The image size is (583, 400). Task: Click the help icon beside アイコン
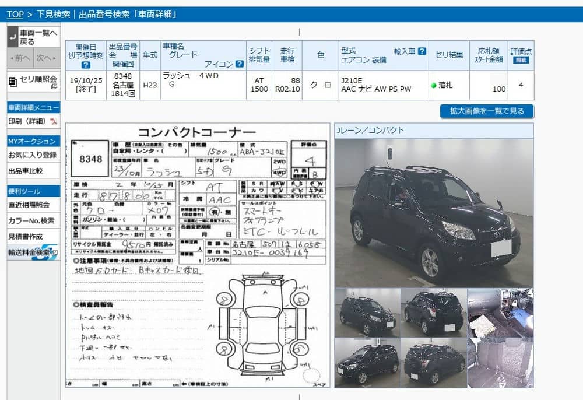[x=239, y=64]
